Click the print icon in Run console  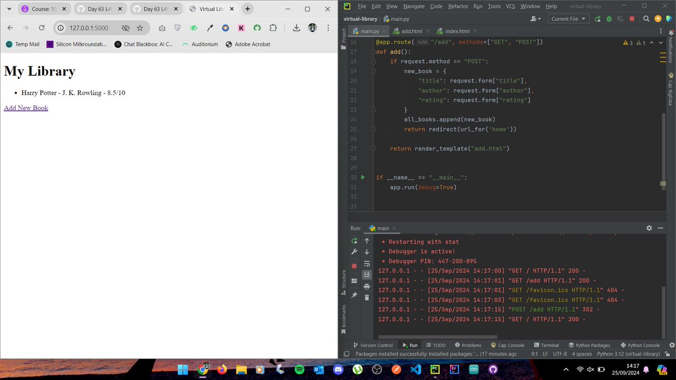[x=367, y=286]
